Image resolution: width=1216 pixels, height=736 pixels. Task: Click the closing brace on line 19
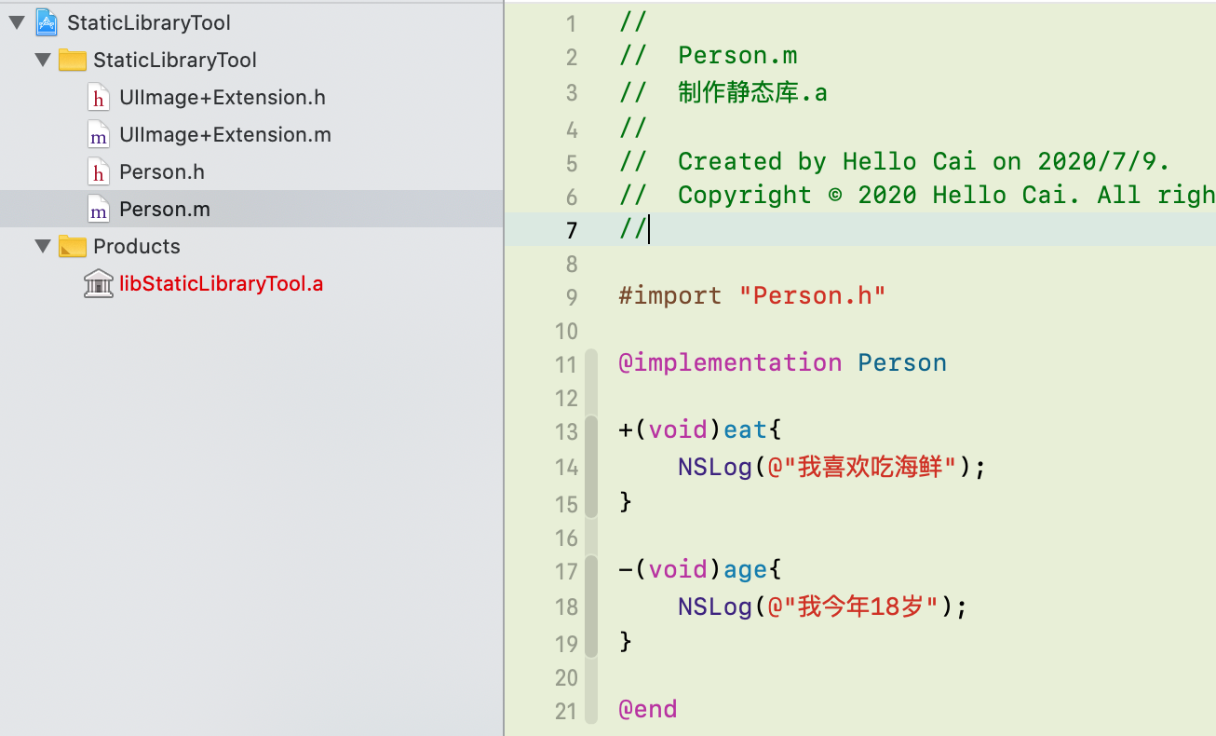coord(626,641)
